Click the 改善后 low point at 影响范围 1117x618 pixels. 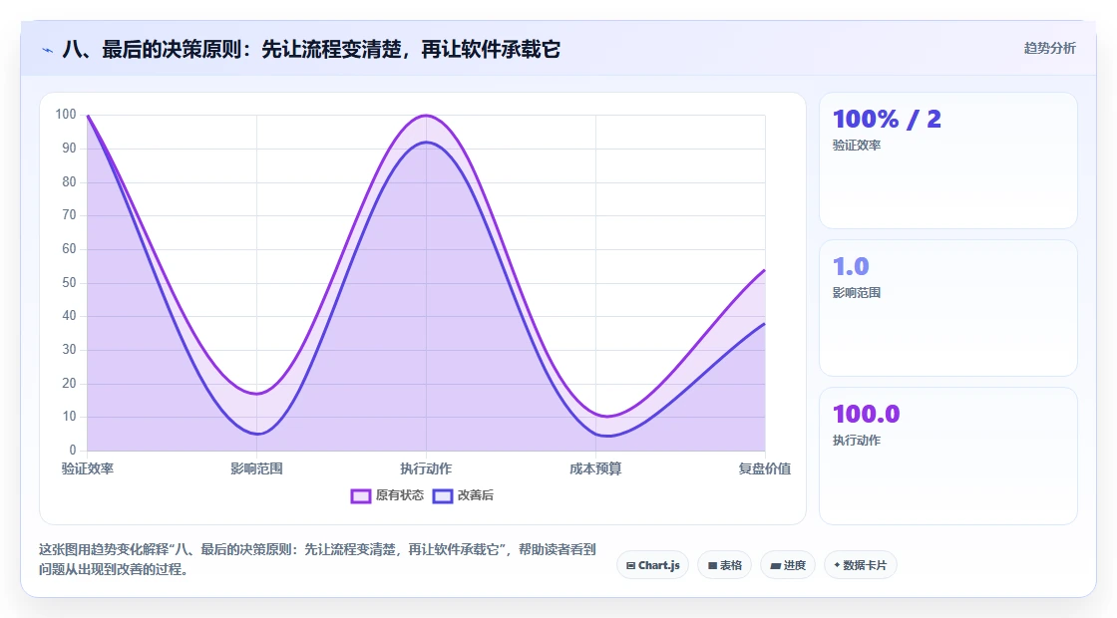click(256, 434)
